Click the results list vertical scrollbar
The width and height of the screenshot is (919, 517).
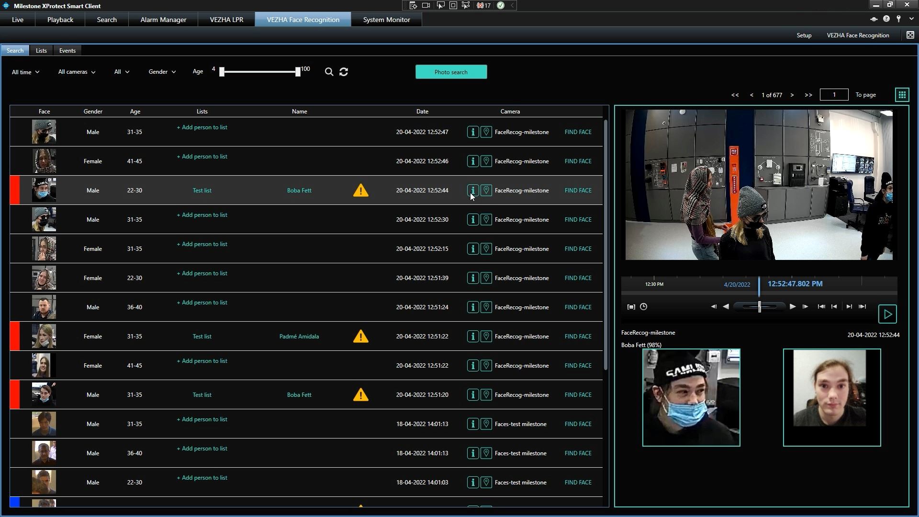[605, 244]
